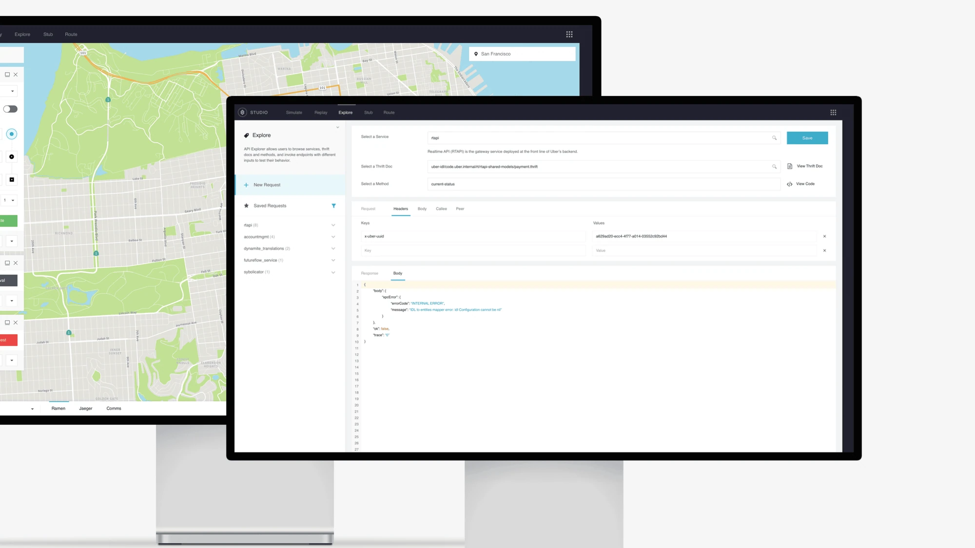
Task: Expand the futureflow_service (1) group
Action: click(333, 260)
